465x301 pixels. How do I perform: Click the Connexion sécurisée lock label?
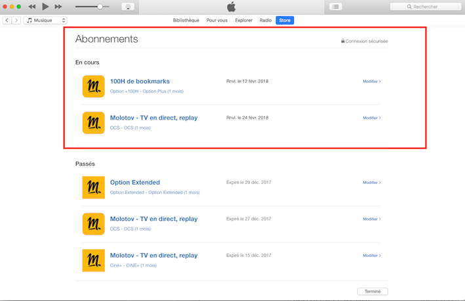tap(365, 41)
